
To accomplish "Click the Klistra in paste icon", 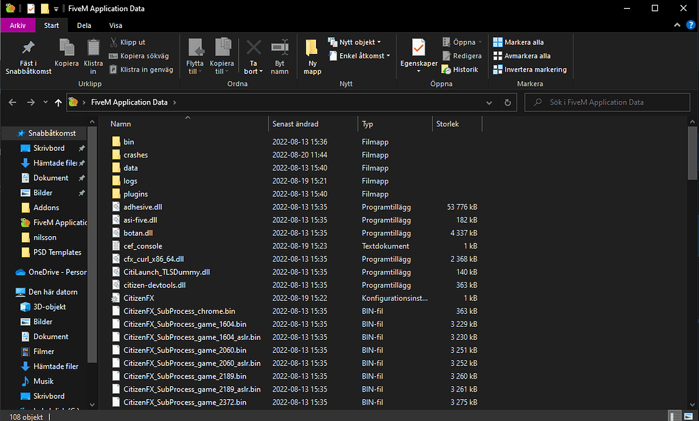I will point(94,48).
